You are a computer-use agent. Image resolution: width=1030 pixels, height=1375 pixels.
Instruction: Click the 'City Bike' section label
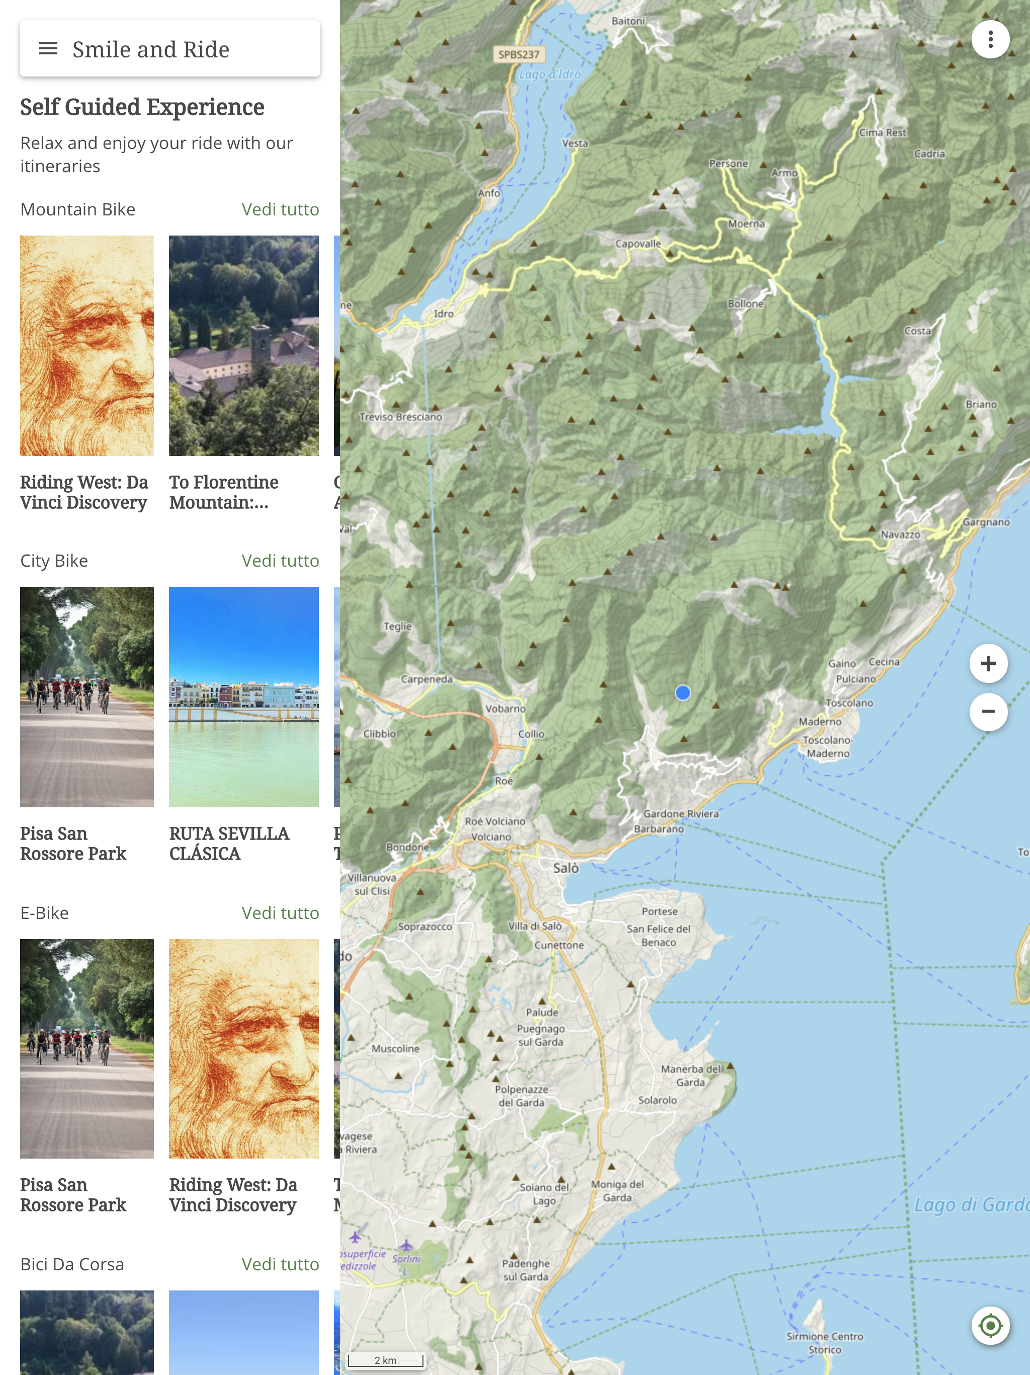click(54, 561)
